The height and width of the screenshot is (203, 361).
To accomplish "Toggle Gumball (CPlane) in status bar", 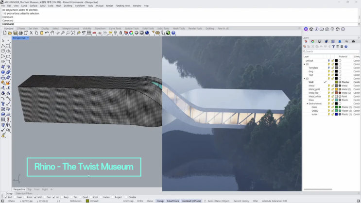I will tap(191, 201).
